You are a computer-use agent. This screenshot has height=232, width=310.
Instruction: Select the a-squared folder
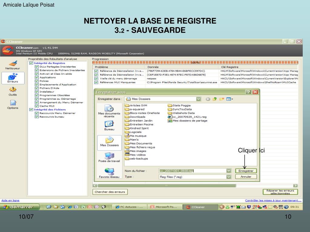point(135,109)
